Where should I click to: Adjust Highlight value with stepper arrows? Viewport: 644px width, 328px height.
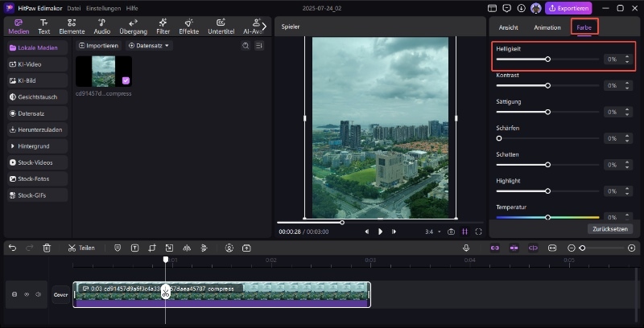coord(627,191)
